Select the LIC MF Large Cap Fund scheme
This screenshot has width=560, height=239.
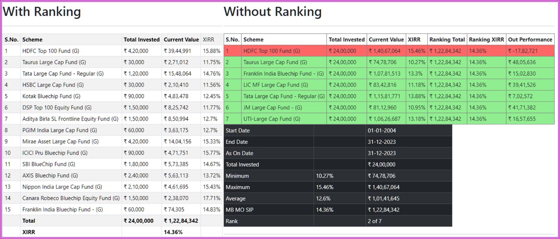(x=275, y=85)
